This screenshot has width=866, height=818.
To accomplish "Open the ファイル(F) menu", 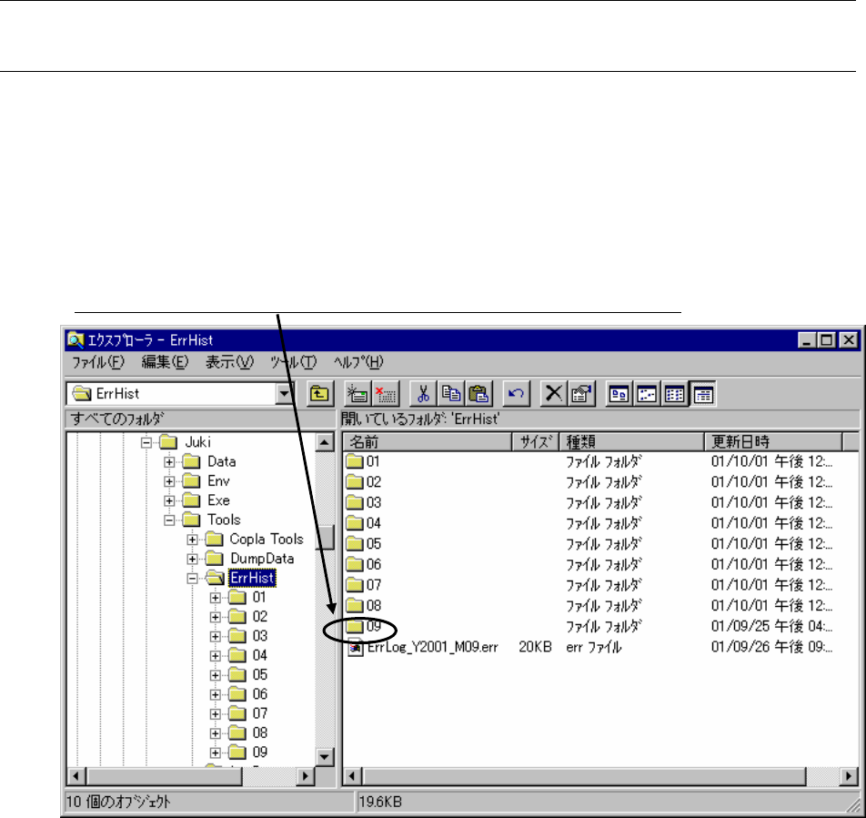I will click(x=98, y=362).
